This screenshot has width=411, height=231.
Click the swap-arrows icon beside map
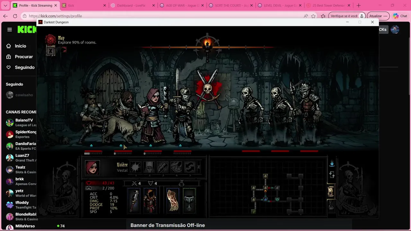[332, 175]
